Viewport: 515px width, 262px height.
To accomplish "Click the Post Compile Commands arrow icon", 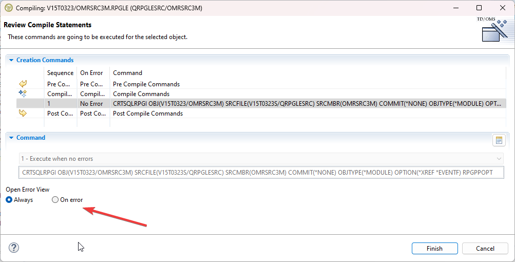I will 23,114.
